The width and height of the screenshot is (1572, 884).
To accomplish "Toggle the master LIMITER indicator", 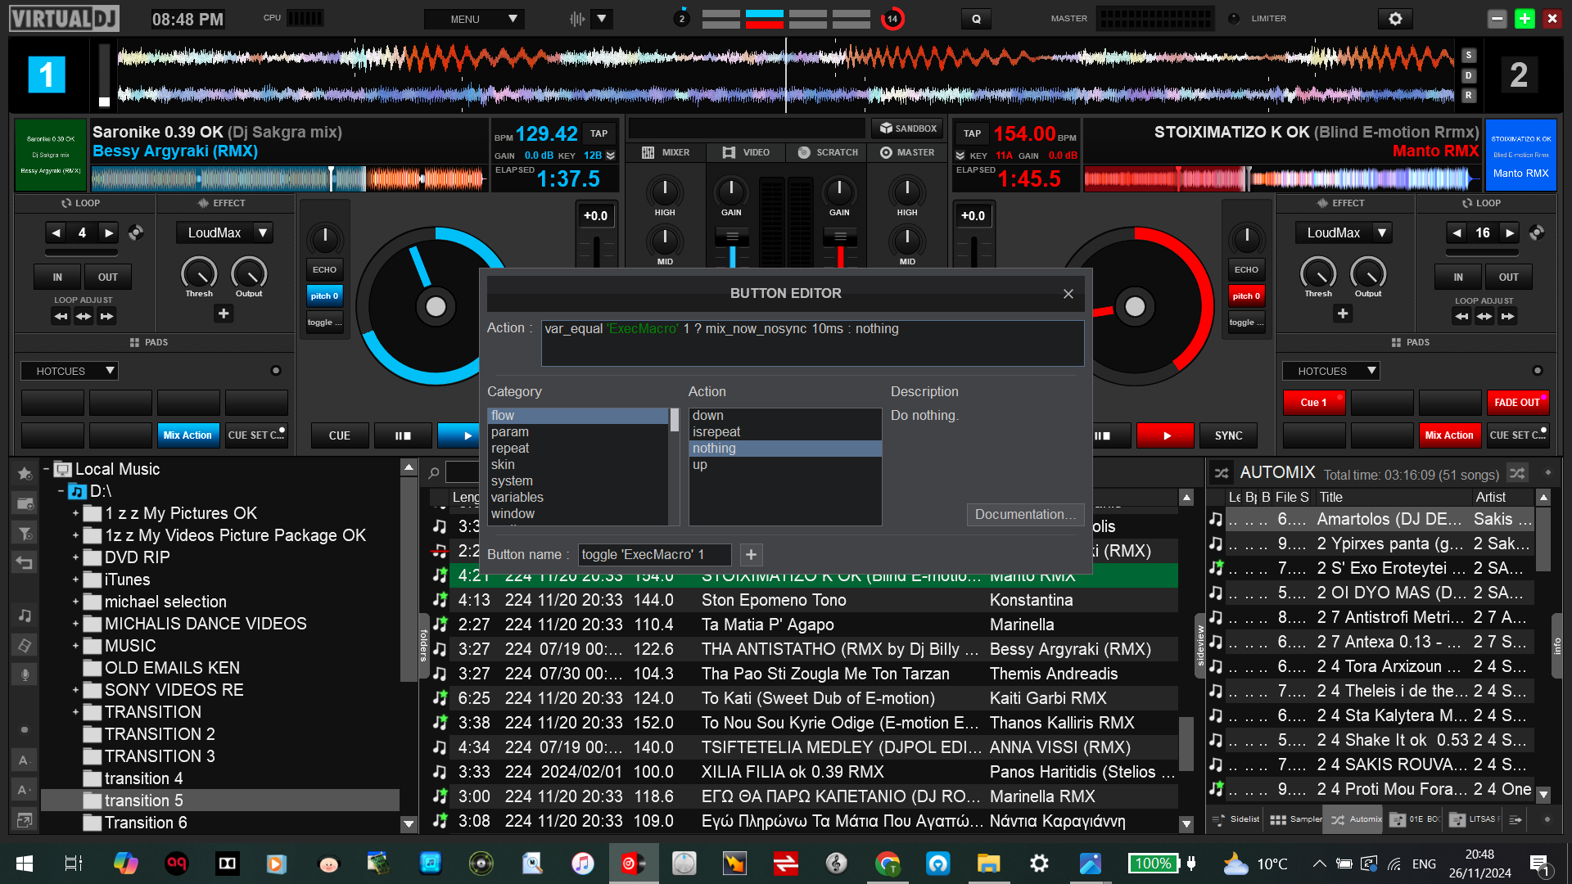I will point(1234,19).
